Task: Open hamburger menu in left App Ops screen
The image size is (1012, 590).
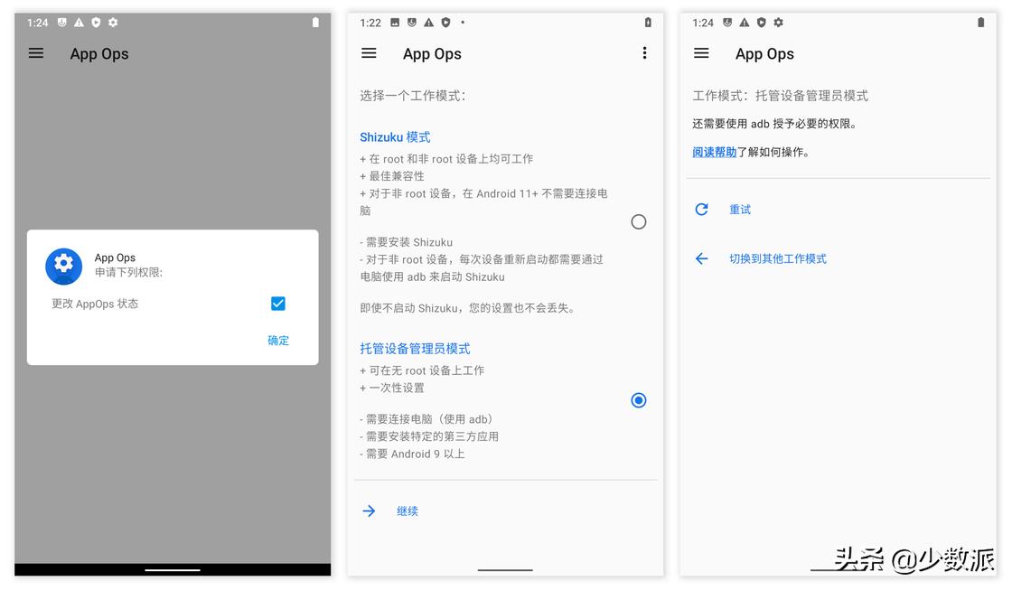Action: (36, 53)
